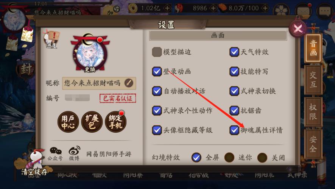Uncheck the 天气特效 checkbox

[234, 52]
